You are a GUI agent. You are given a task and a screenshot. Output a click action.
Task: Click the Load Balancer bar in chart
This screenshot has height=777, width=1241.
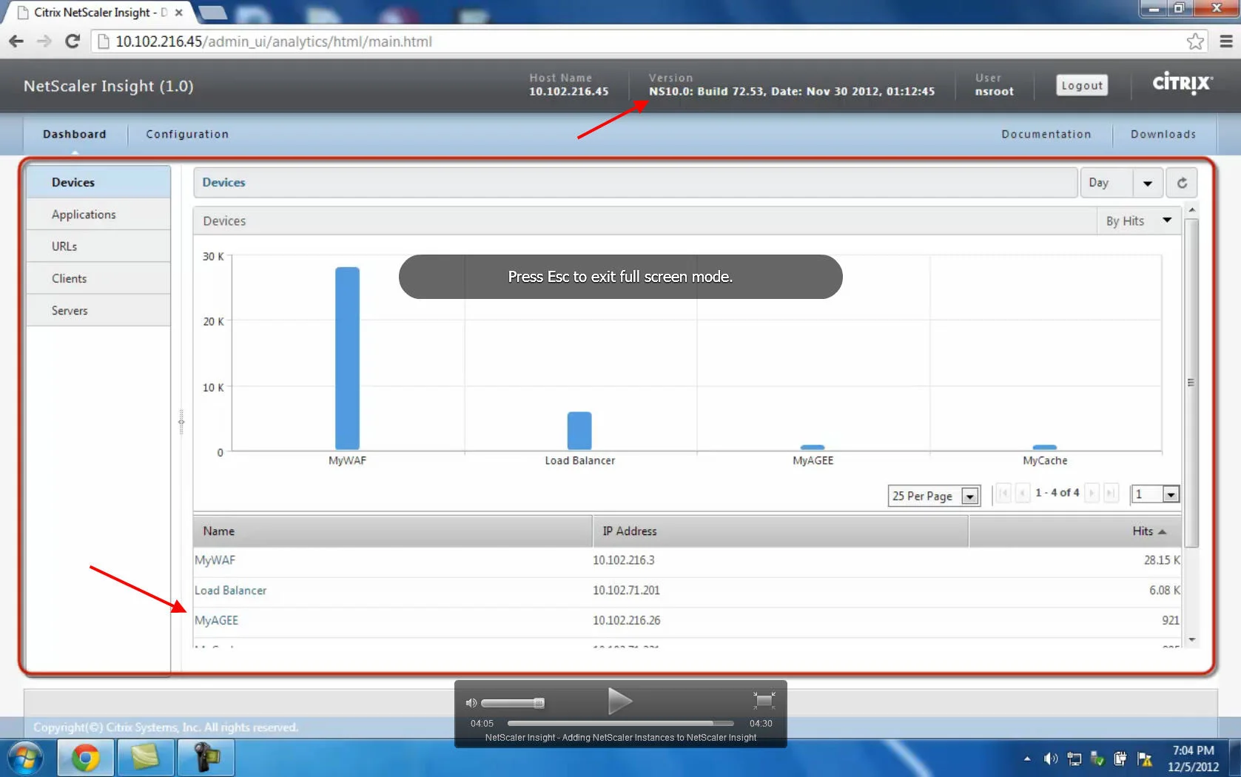coord(579,431)
